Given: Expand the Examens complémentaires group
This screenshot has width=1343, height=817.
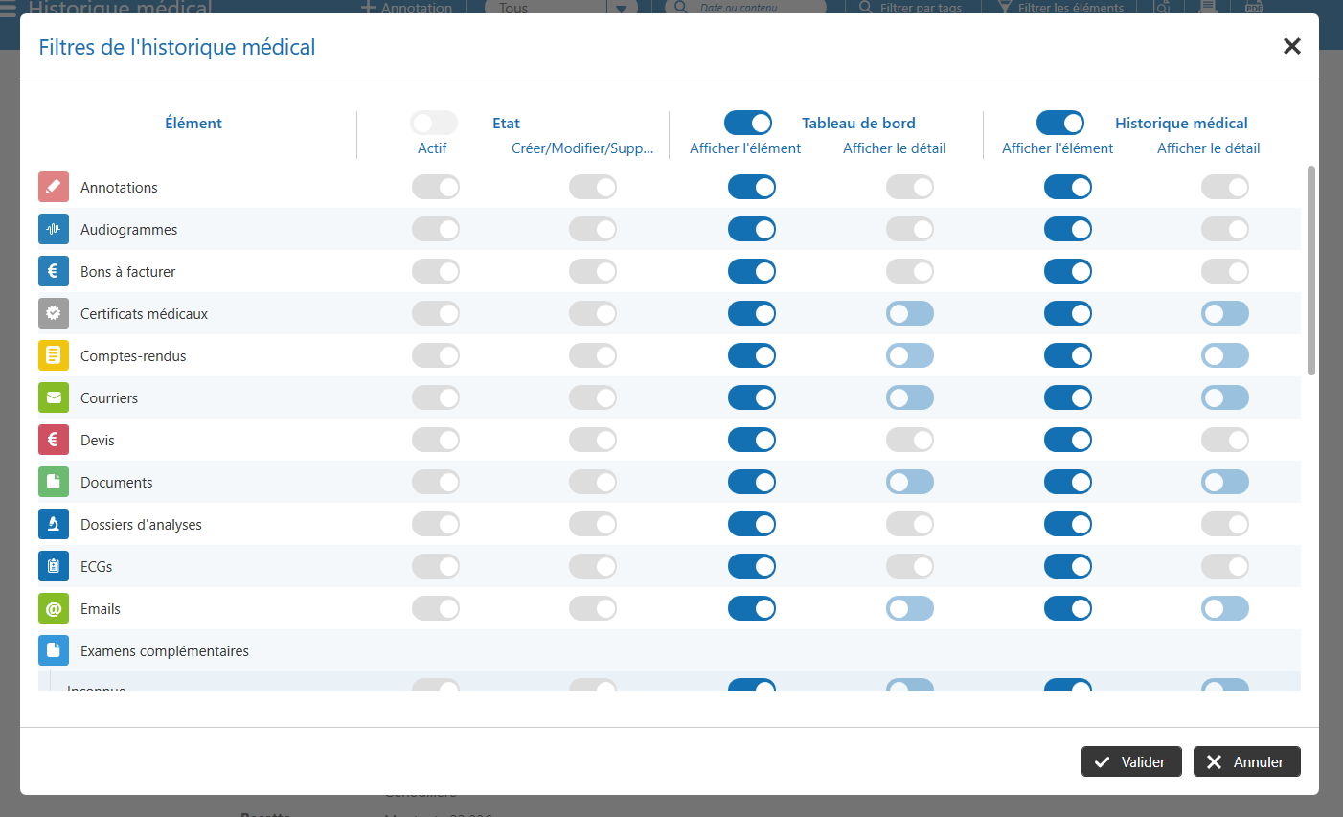Looking at the screenshot, I should tap(164, 651).
